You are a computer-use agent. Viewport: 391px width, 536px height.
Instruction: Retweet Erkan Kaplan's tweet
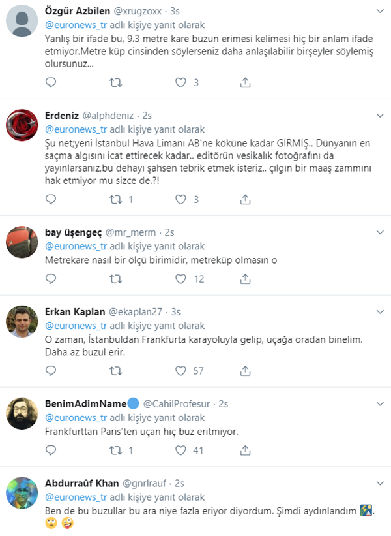[x=116, y=370]
